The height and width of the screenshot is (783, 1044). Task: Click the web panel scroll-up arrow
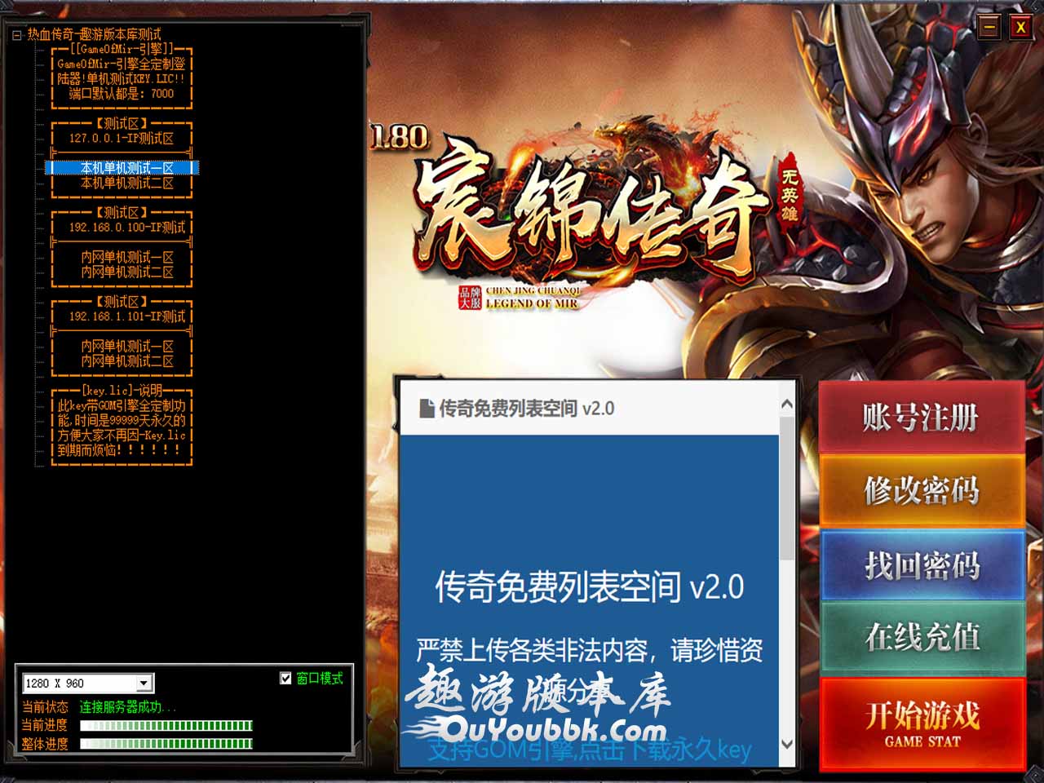coord(786,405)
